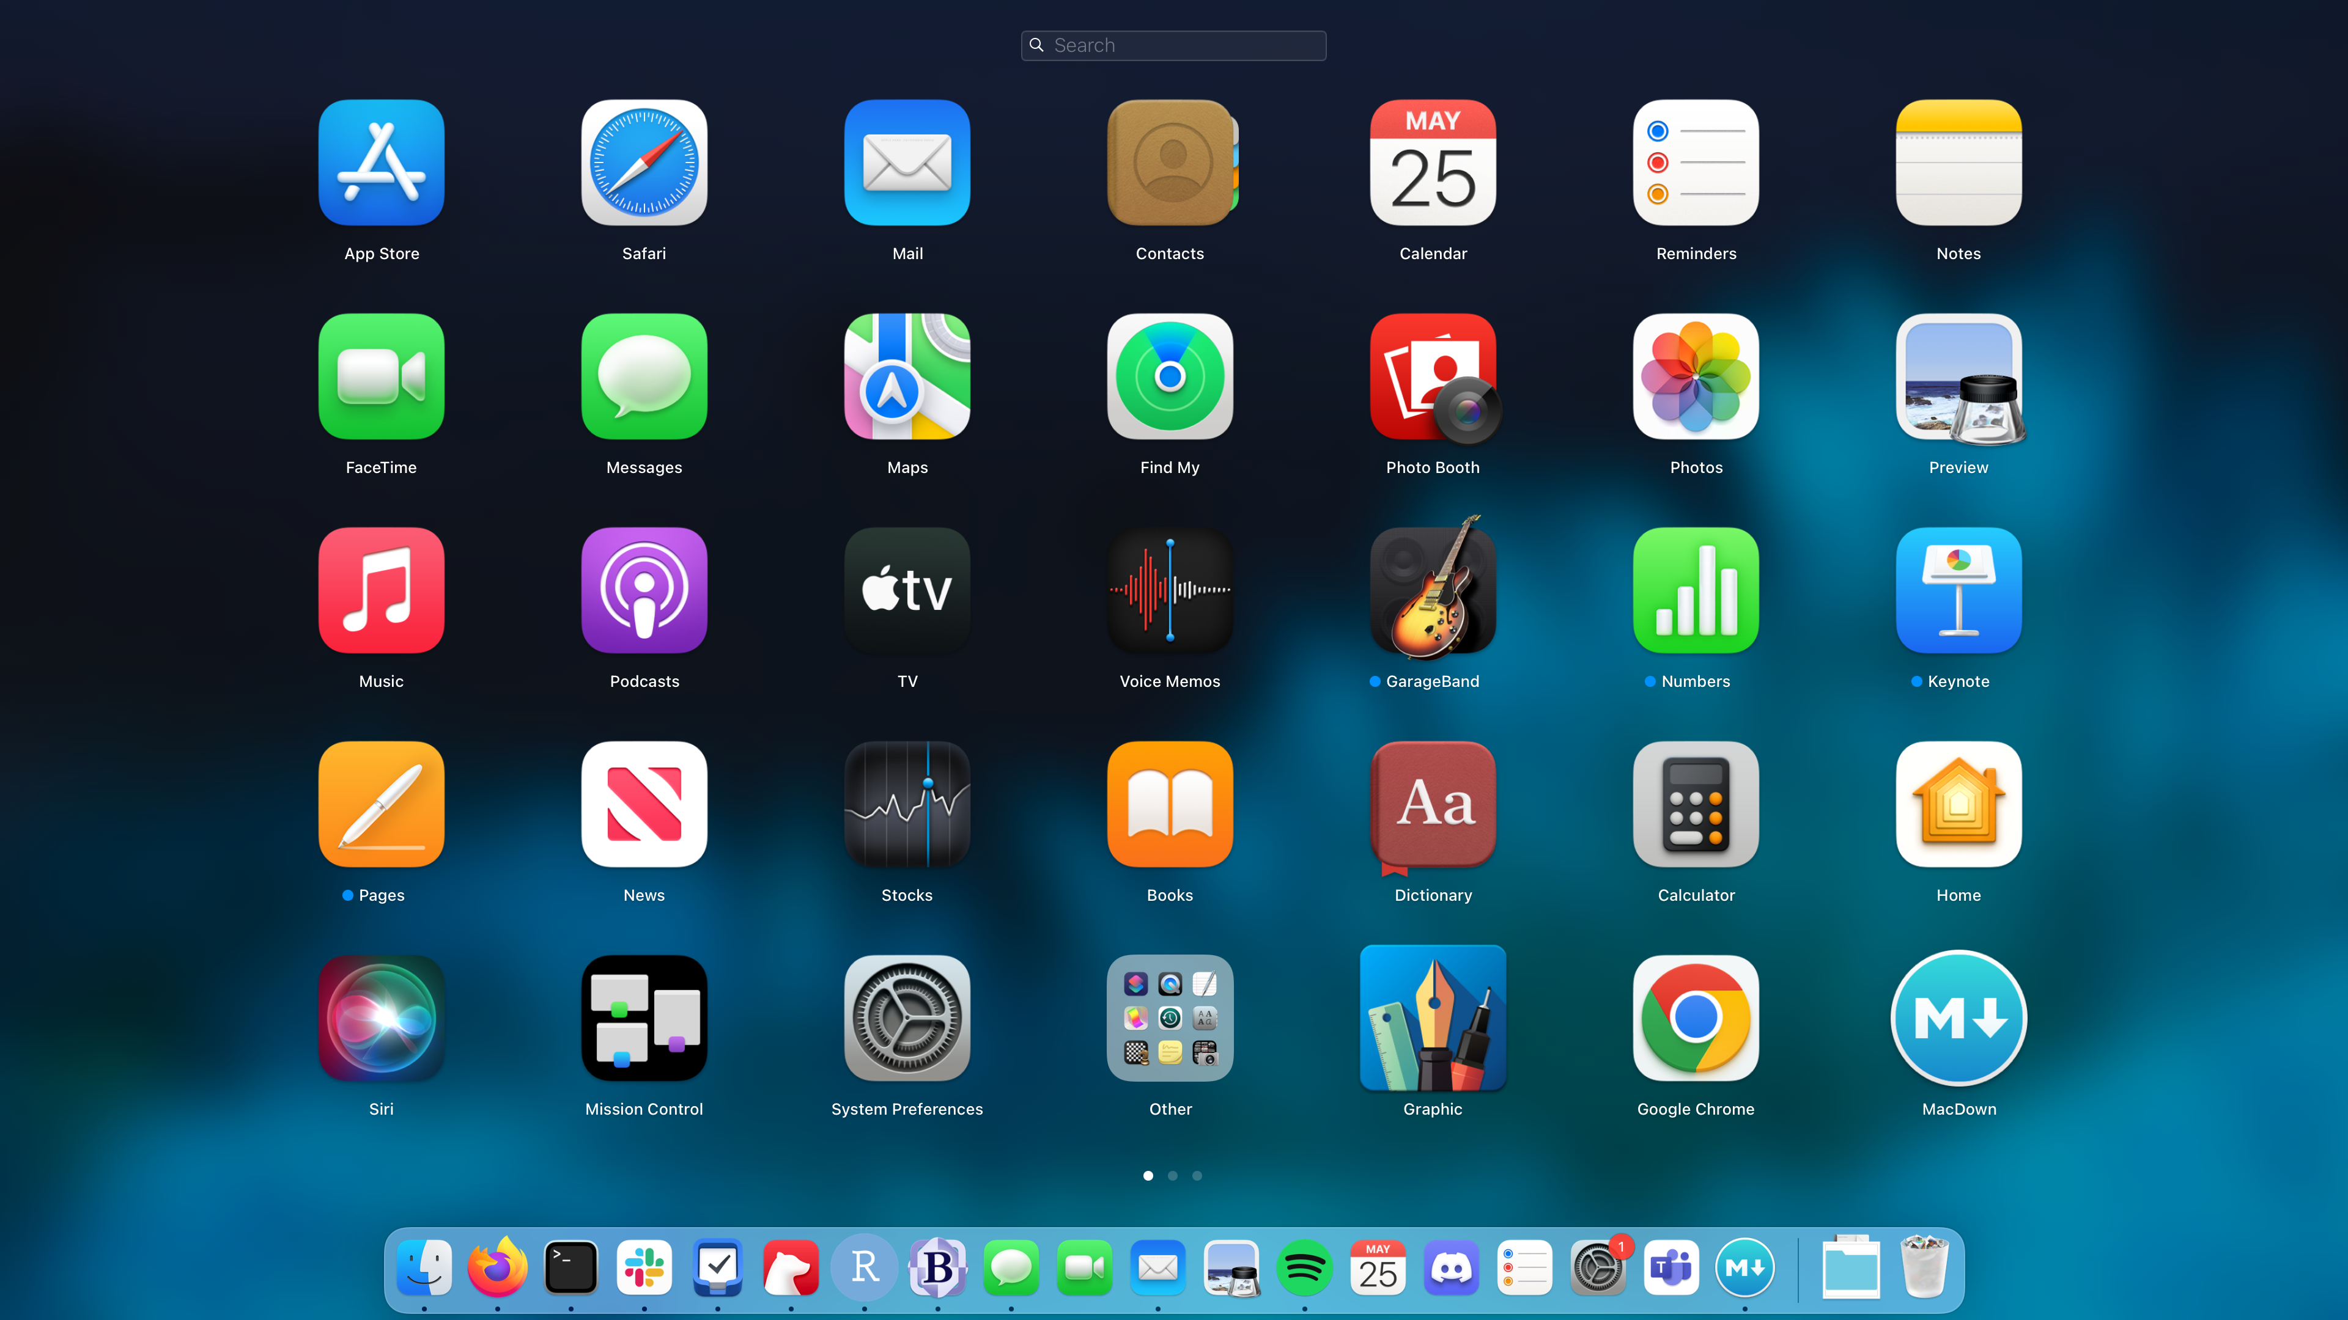2348x1320 pixels.
Task: Open Keynote
Action: (x=1959, y=590)
